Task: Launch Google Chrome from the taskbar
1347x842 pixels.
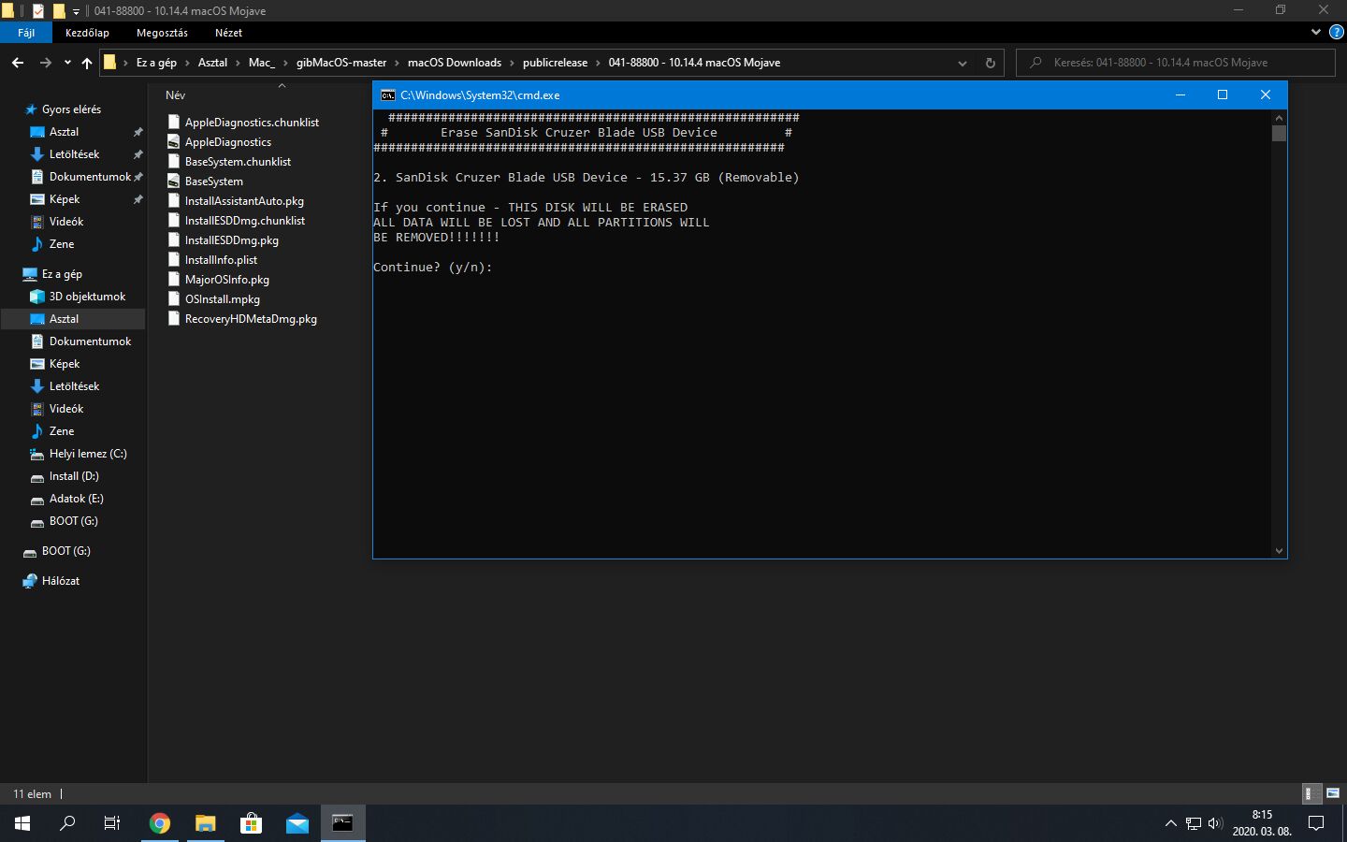Action: pos(160,823)
